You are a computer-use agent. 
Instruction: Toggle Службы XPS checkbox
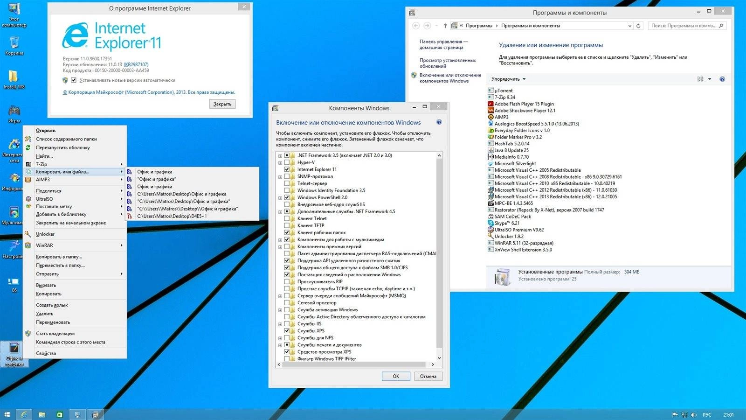coord(287,330)
